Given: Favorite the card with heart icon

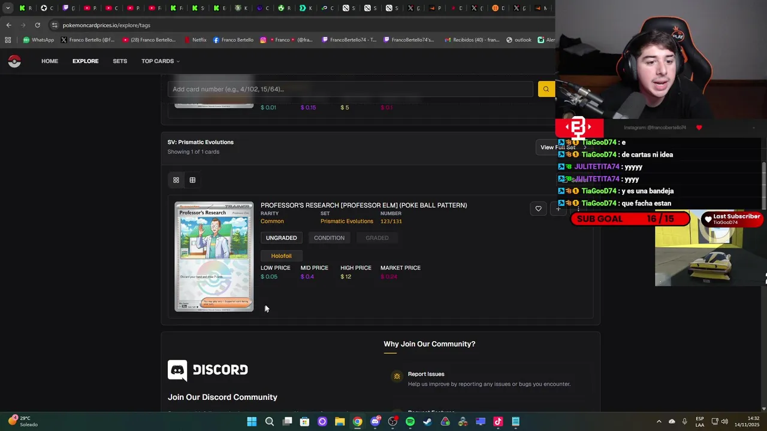Looking at the screenshot, I should [538, 208].
